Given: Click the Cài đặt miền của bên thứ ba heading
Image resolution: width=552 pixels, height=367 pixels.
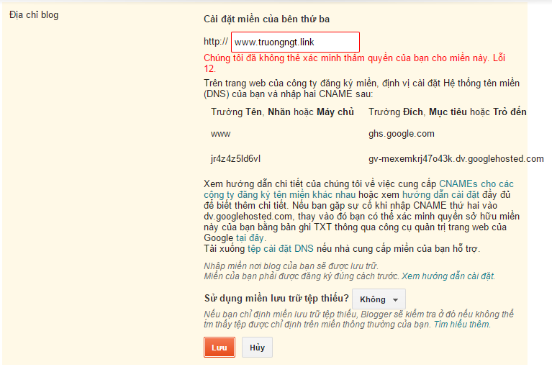Looking at the screenshot, I should (x=266, y=19).
